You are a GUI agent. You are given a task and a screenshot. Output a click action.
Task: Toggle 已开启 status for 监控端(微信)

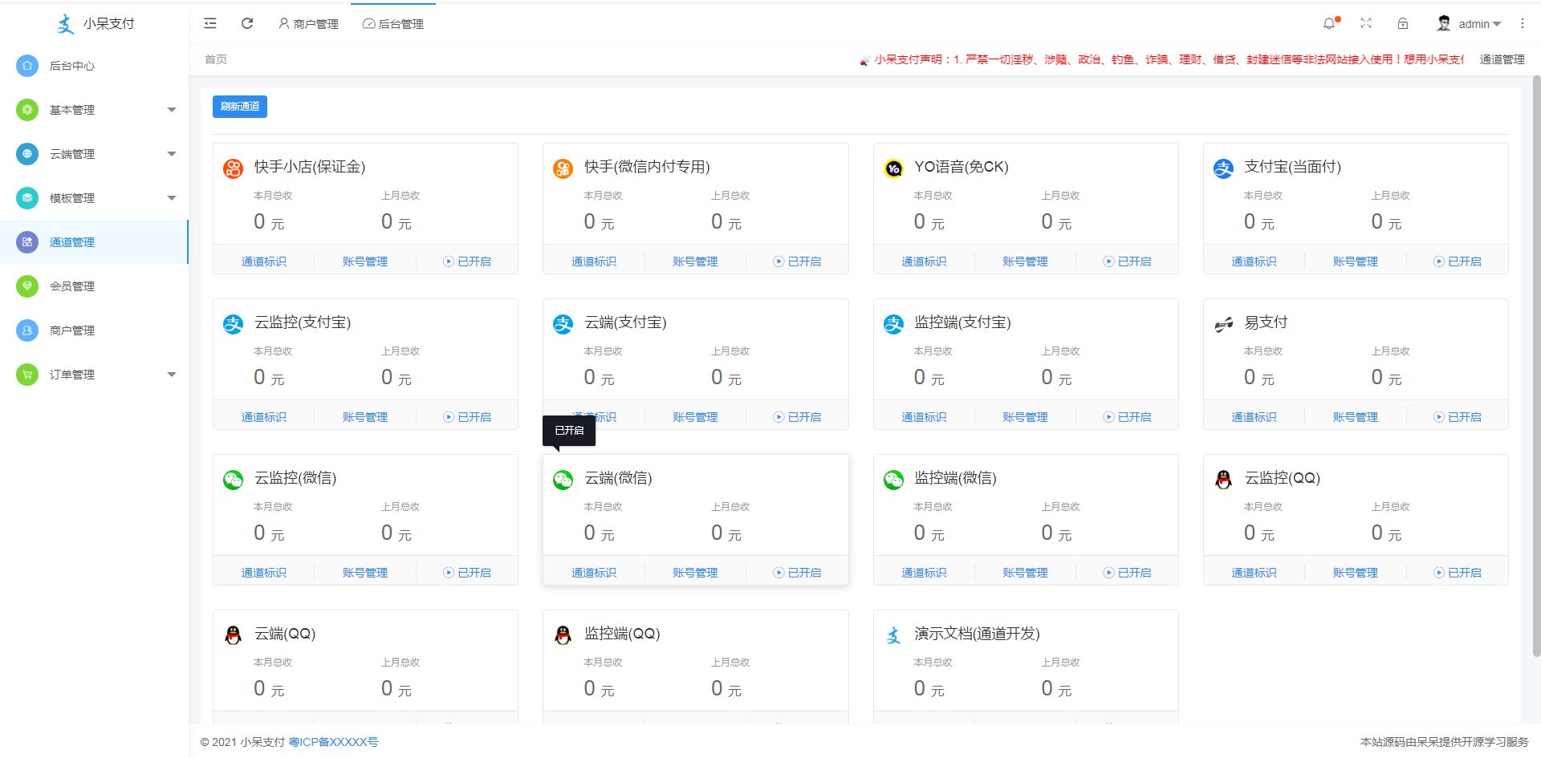click(x=1127, y=573)
